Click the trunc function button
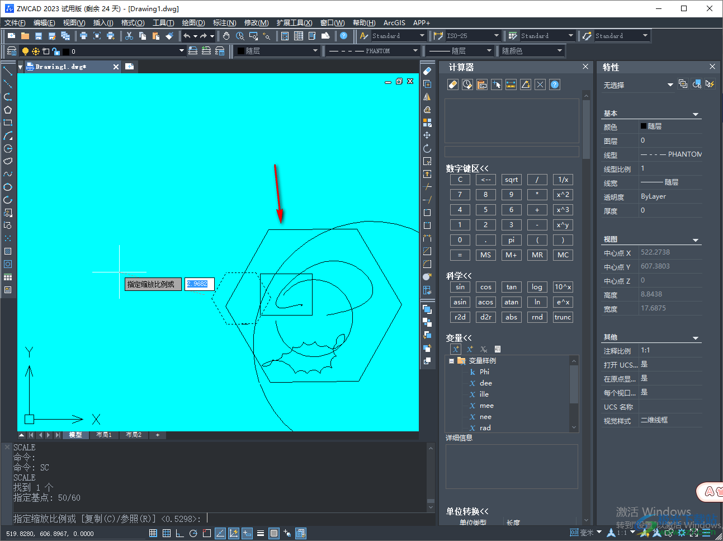Viewport: 723px width, 541px height. (563, 317)
